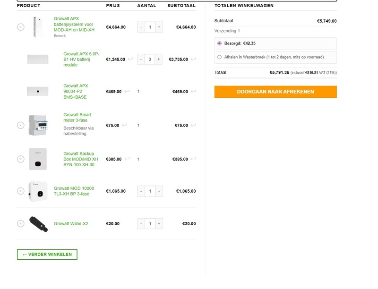Viewport: 378px width, 289px height.
Task: Edit quantity field of Growatt MOD 10000
Action: (x=150, y=191)
